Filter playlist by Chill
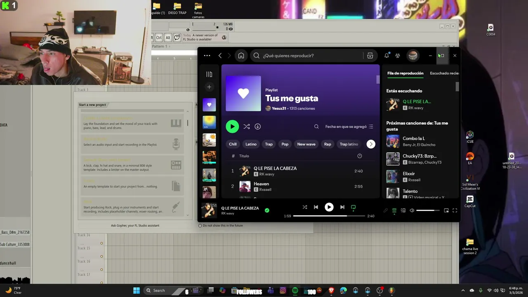The height and width of the screenshot is (297, 528). pyautogui.click(x=233, y=144)
